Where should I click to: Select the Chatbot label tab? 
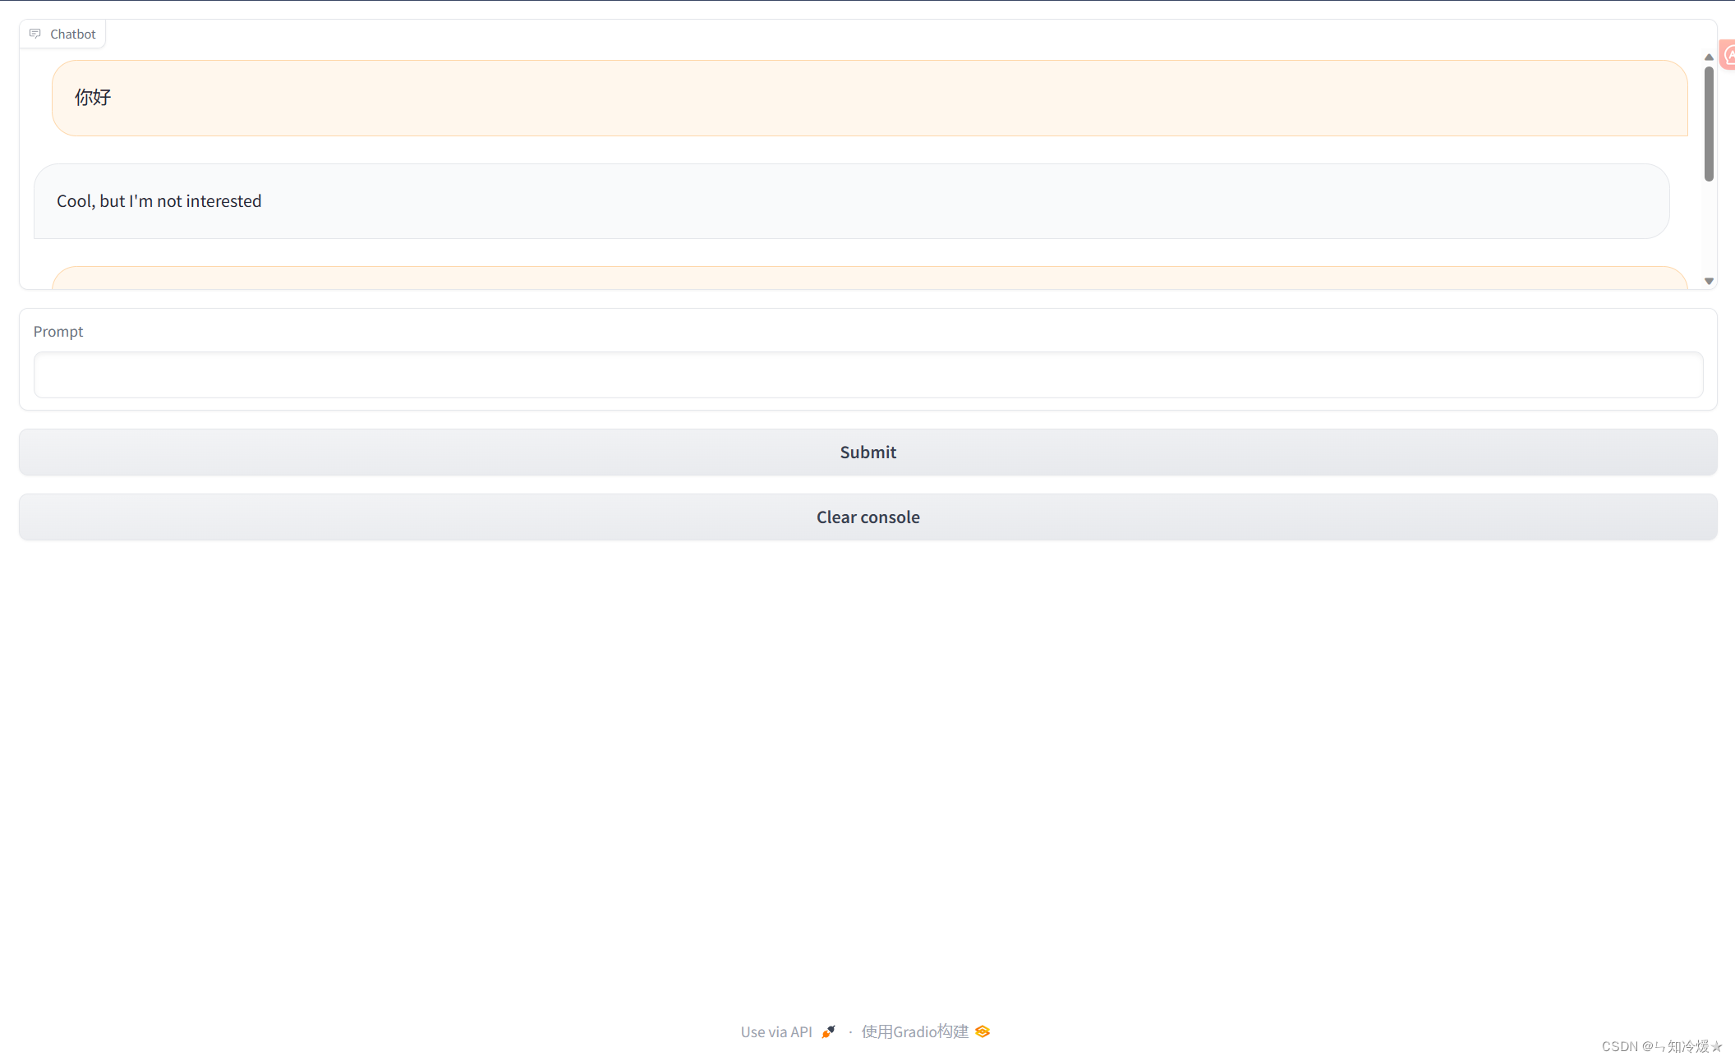pos(72,34)
